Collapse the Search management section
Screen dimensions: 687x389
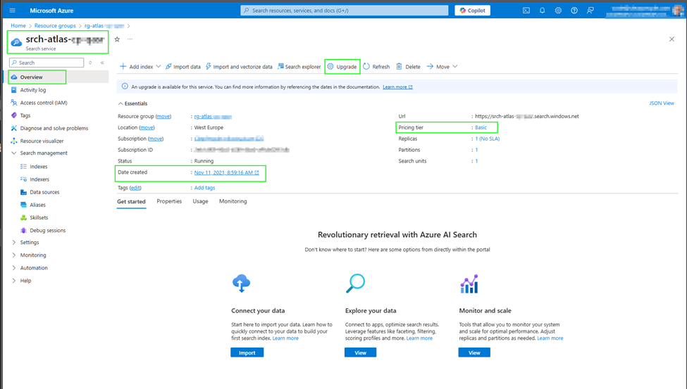point(13,153)
